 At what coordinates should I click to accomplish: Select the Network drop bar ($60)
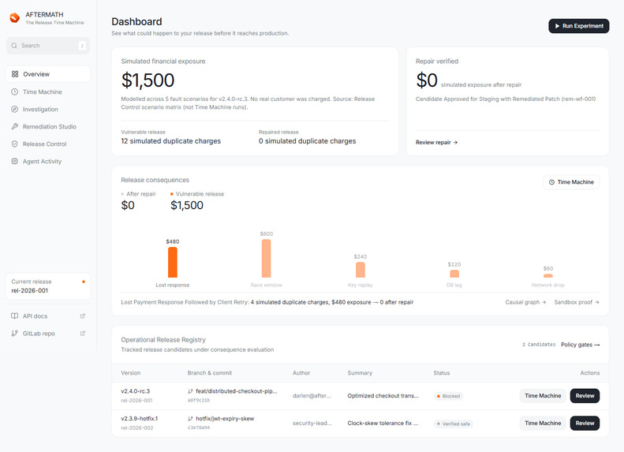pyautogui.click(x=548, y=276)
